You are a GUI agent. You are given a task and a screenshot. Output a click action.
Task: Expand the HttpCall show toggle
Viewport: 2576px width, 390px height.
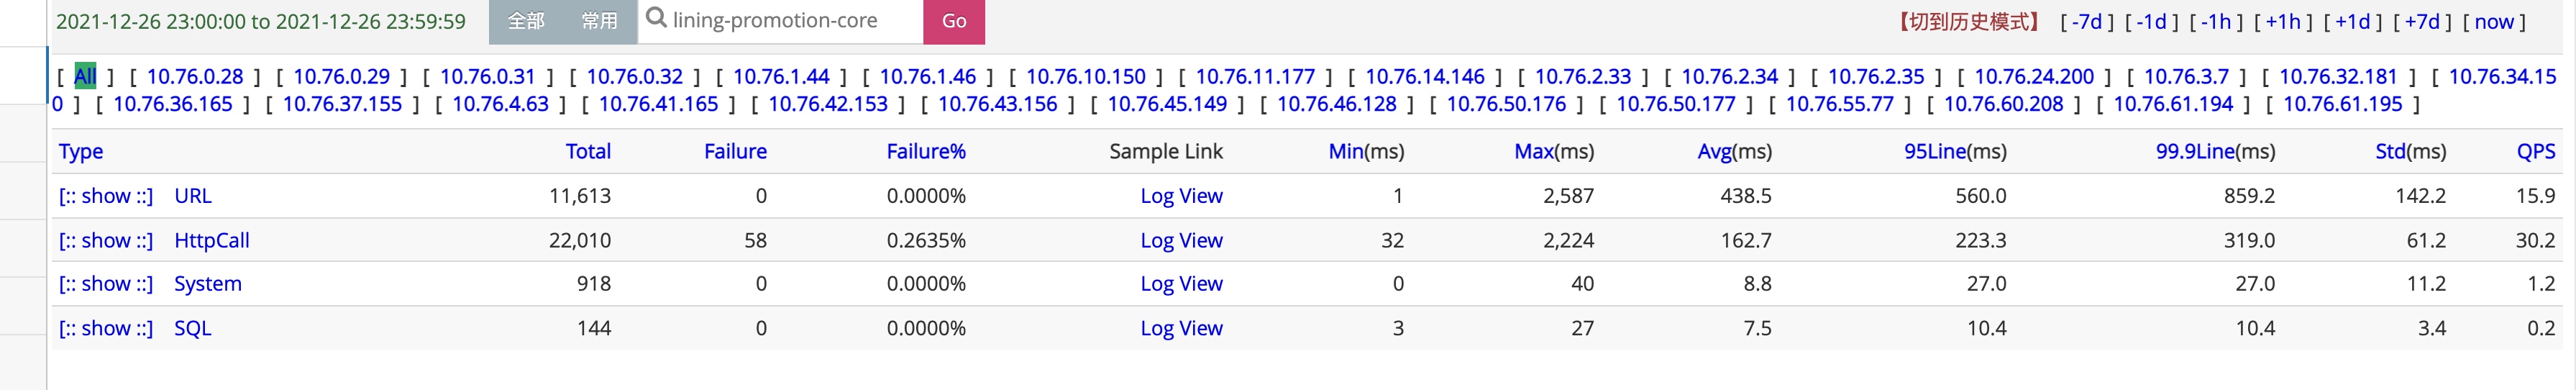click(106, 240)
